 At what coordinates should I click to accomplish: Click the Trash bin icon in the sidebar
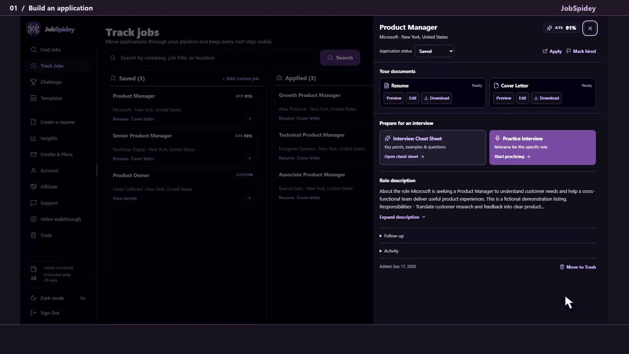click(33, 235)
